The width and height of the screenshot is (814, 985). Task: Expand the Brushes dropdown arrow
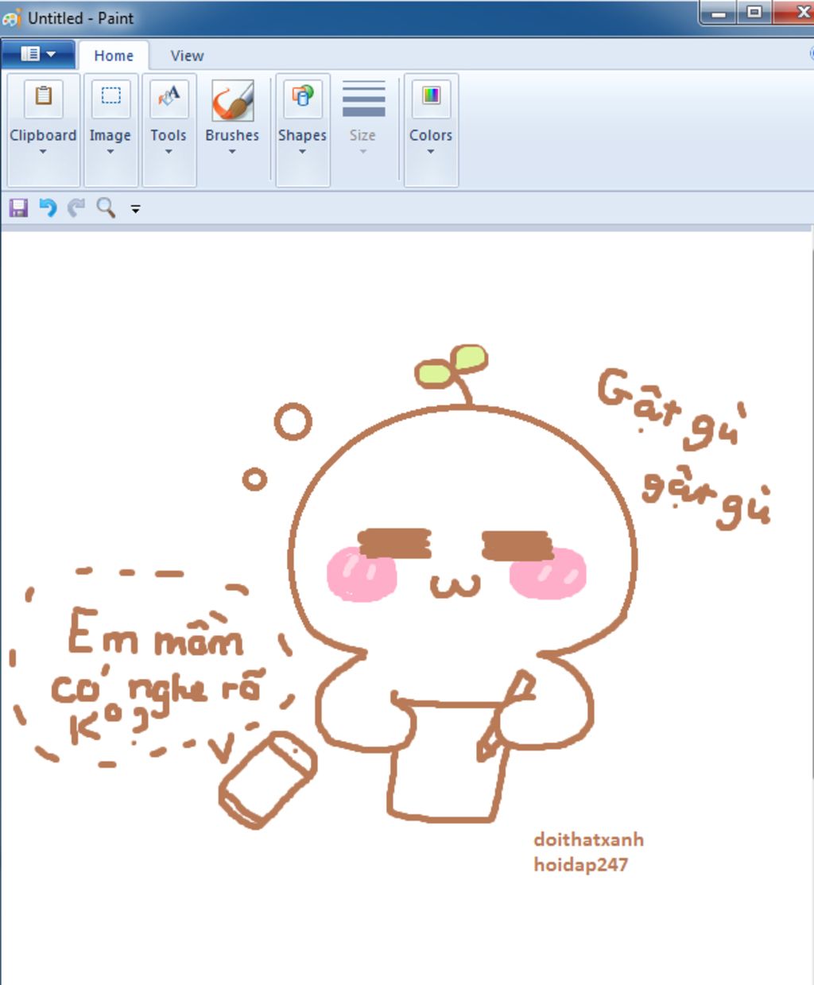coord(232,152)
